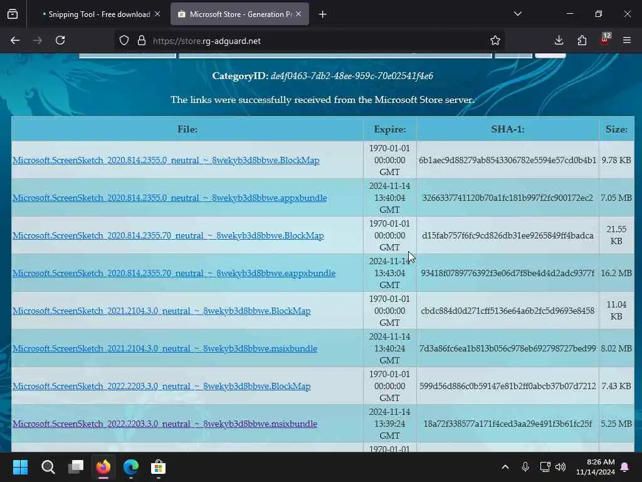Screen dimensions: 642x482
Task: Select SHA-1 hash starting 18a72f33
Action: click(x=507, y=424)
